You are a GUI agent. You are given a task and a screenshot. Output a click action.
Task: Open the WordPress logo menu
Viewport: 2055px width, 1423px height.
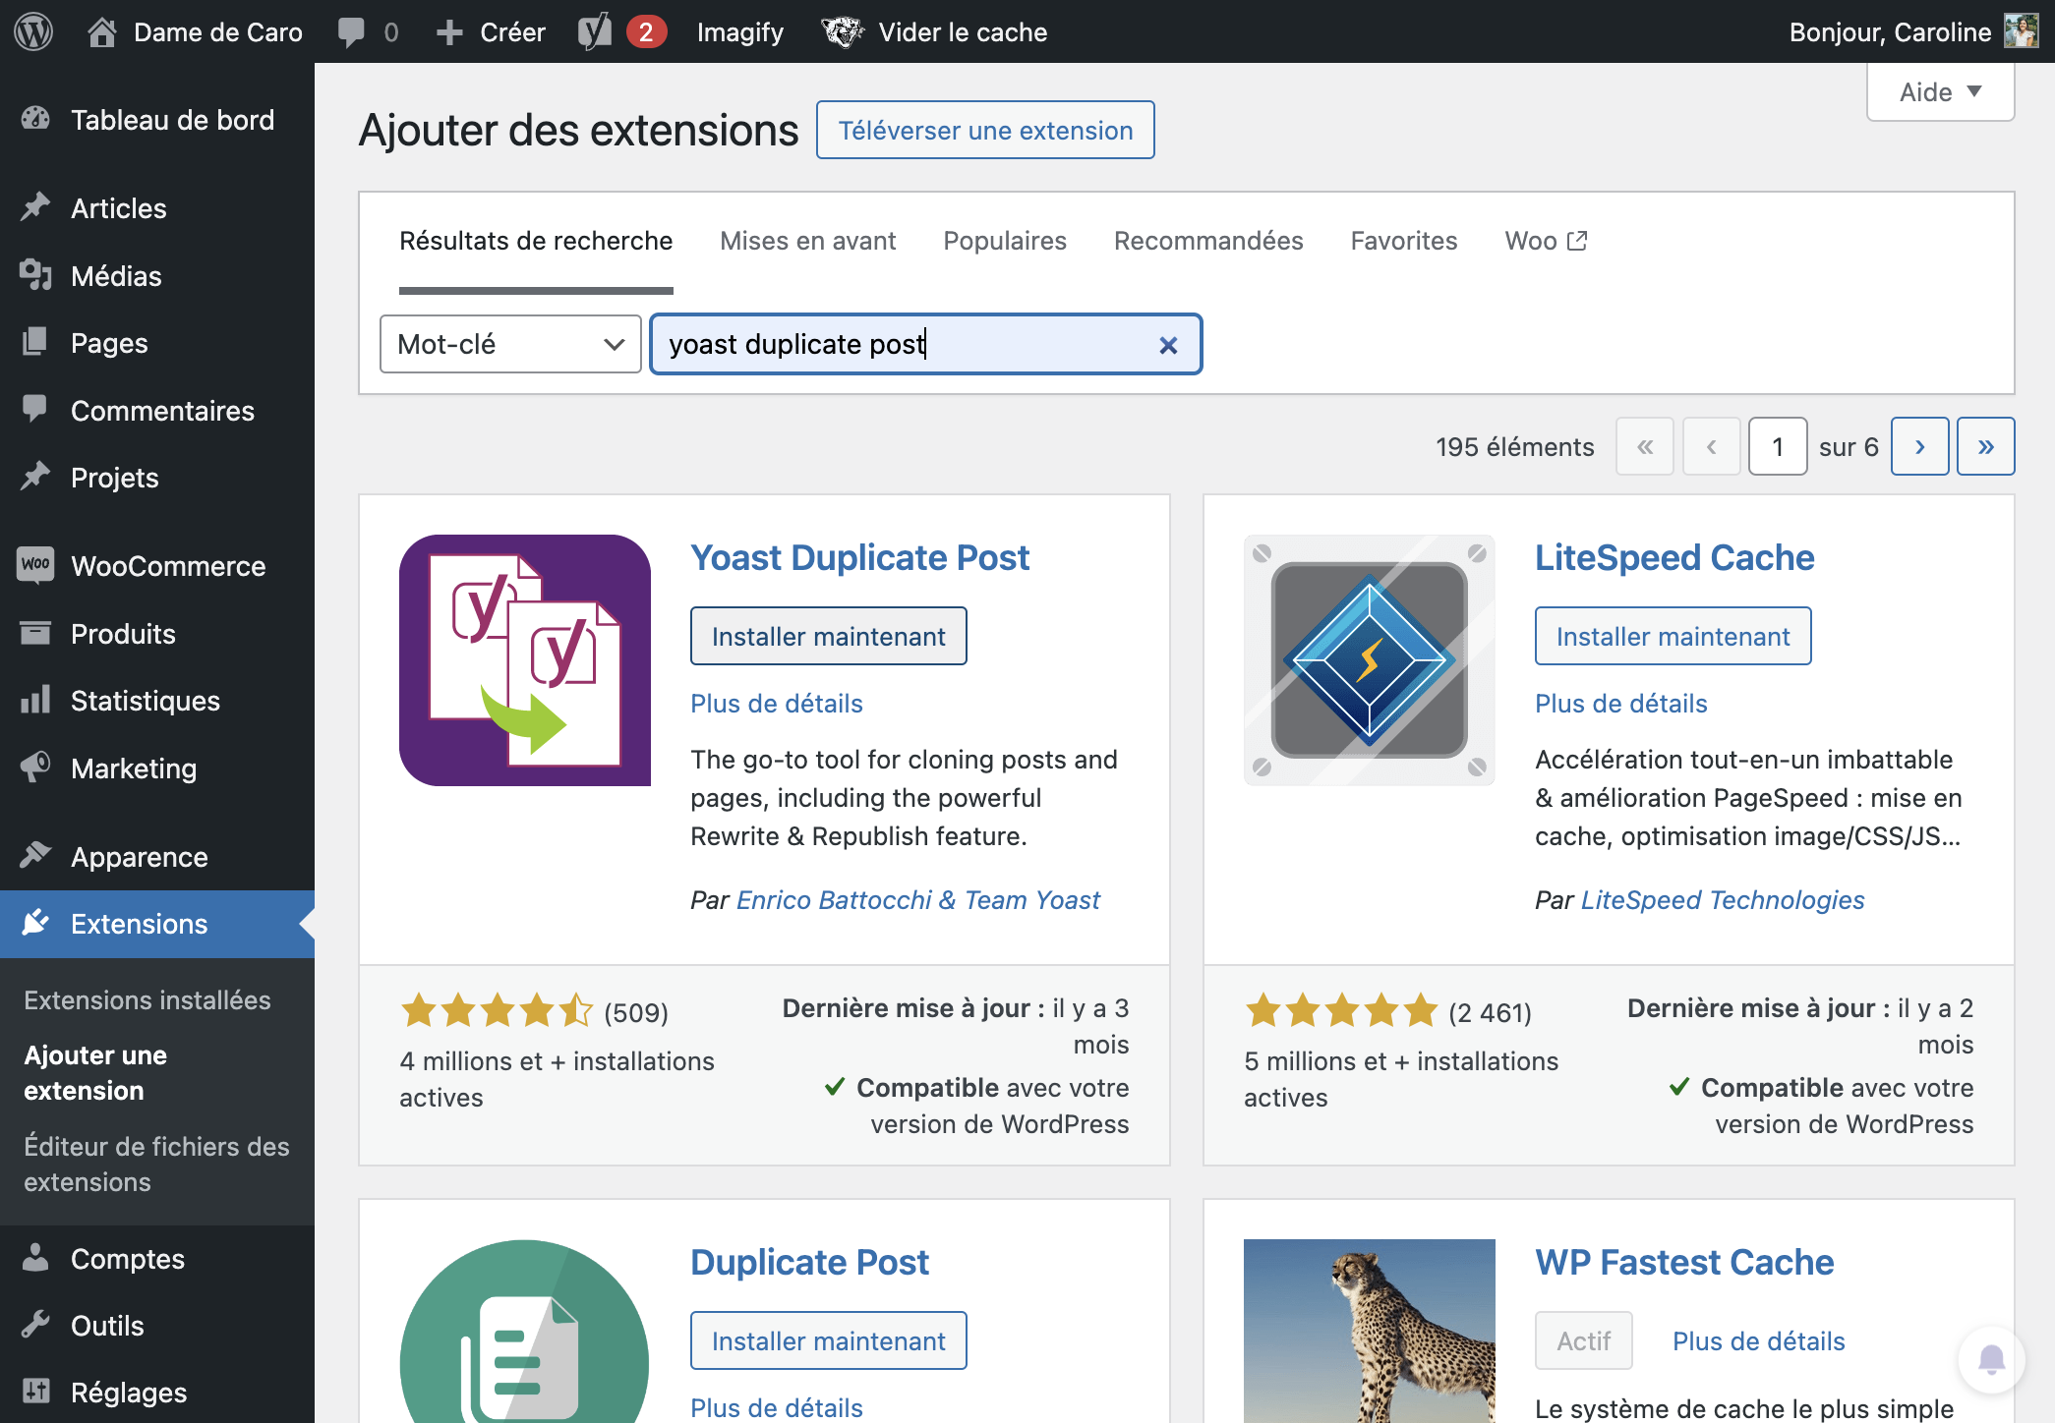coord(33,31)
